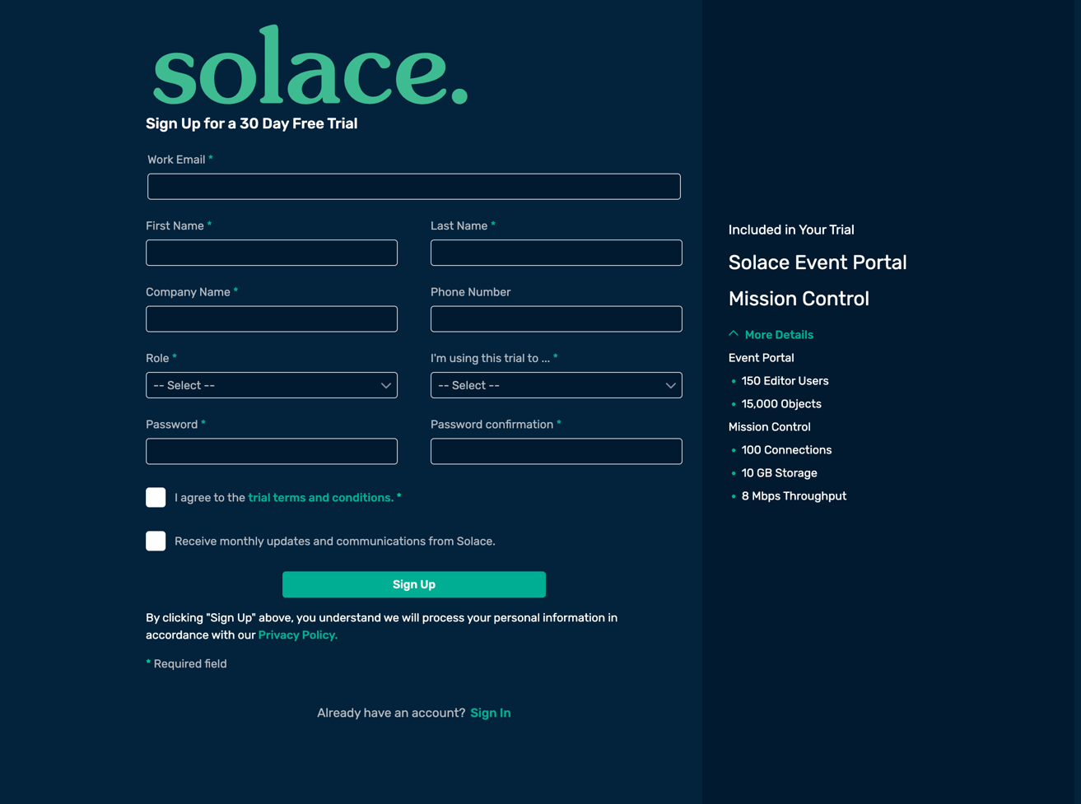Open the "I'm using this trial to" dropdown
This screenshot has width=1081, height=804.
557,385
